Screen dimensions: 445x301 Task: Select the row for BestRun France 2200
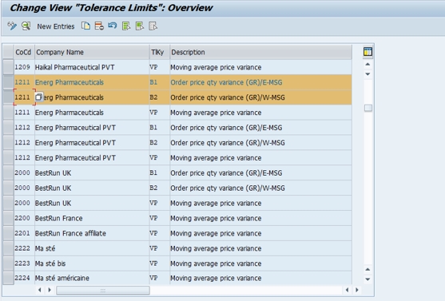point(8,218)
